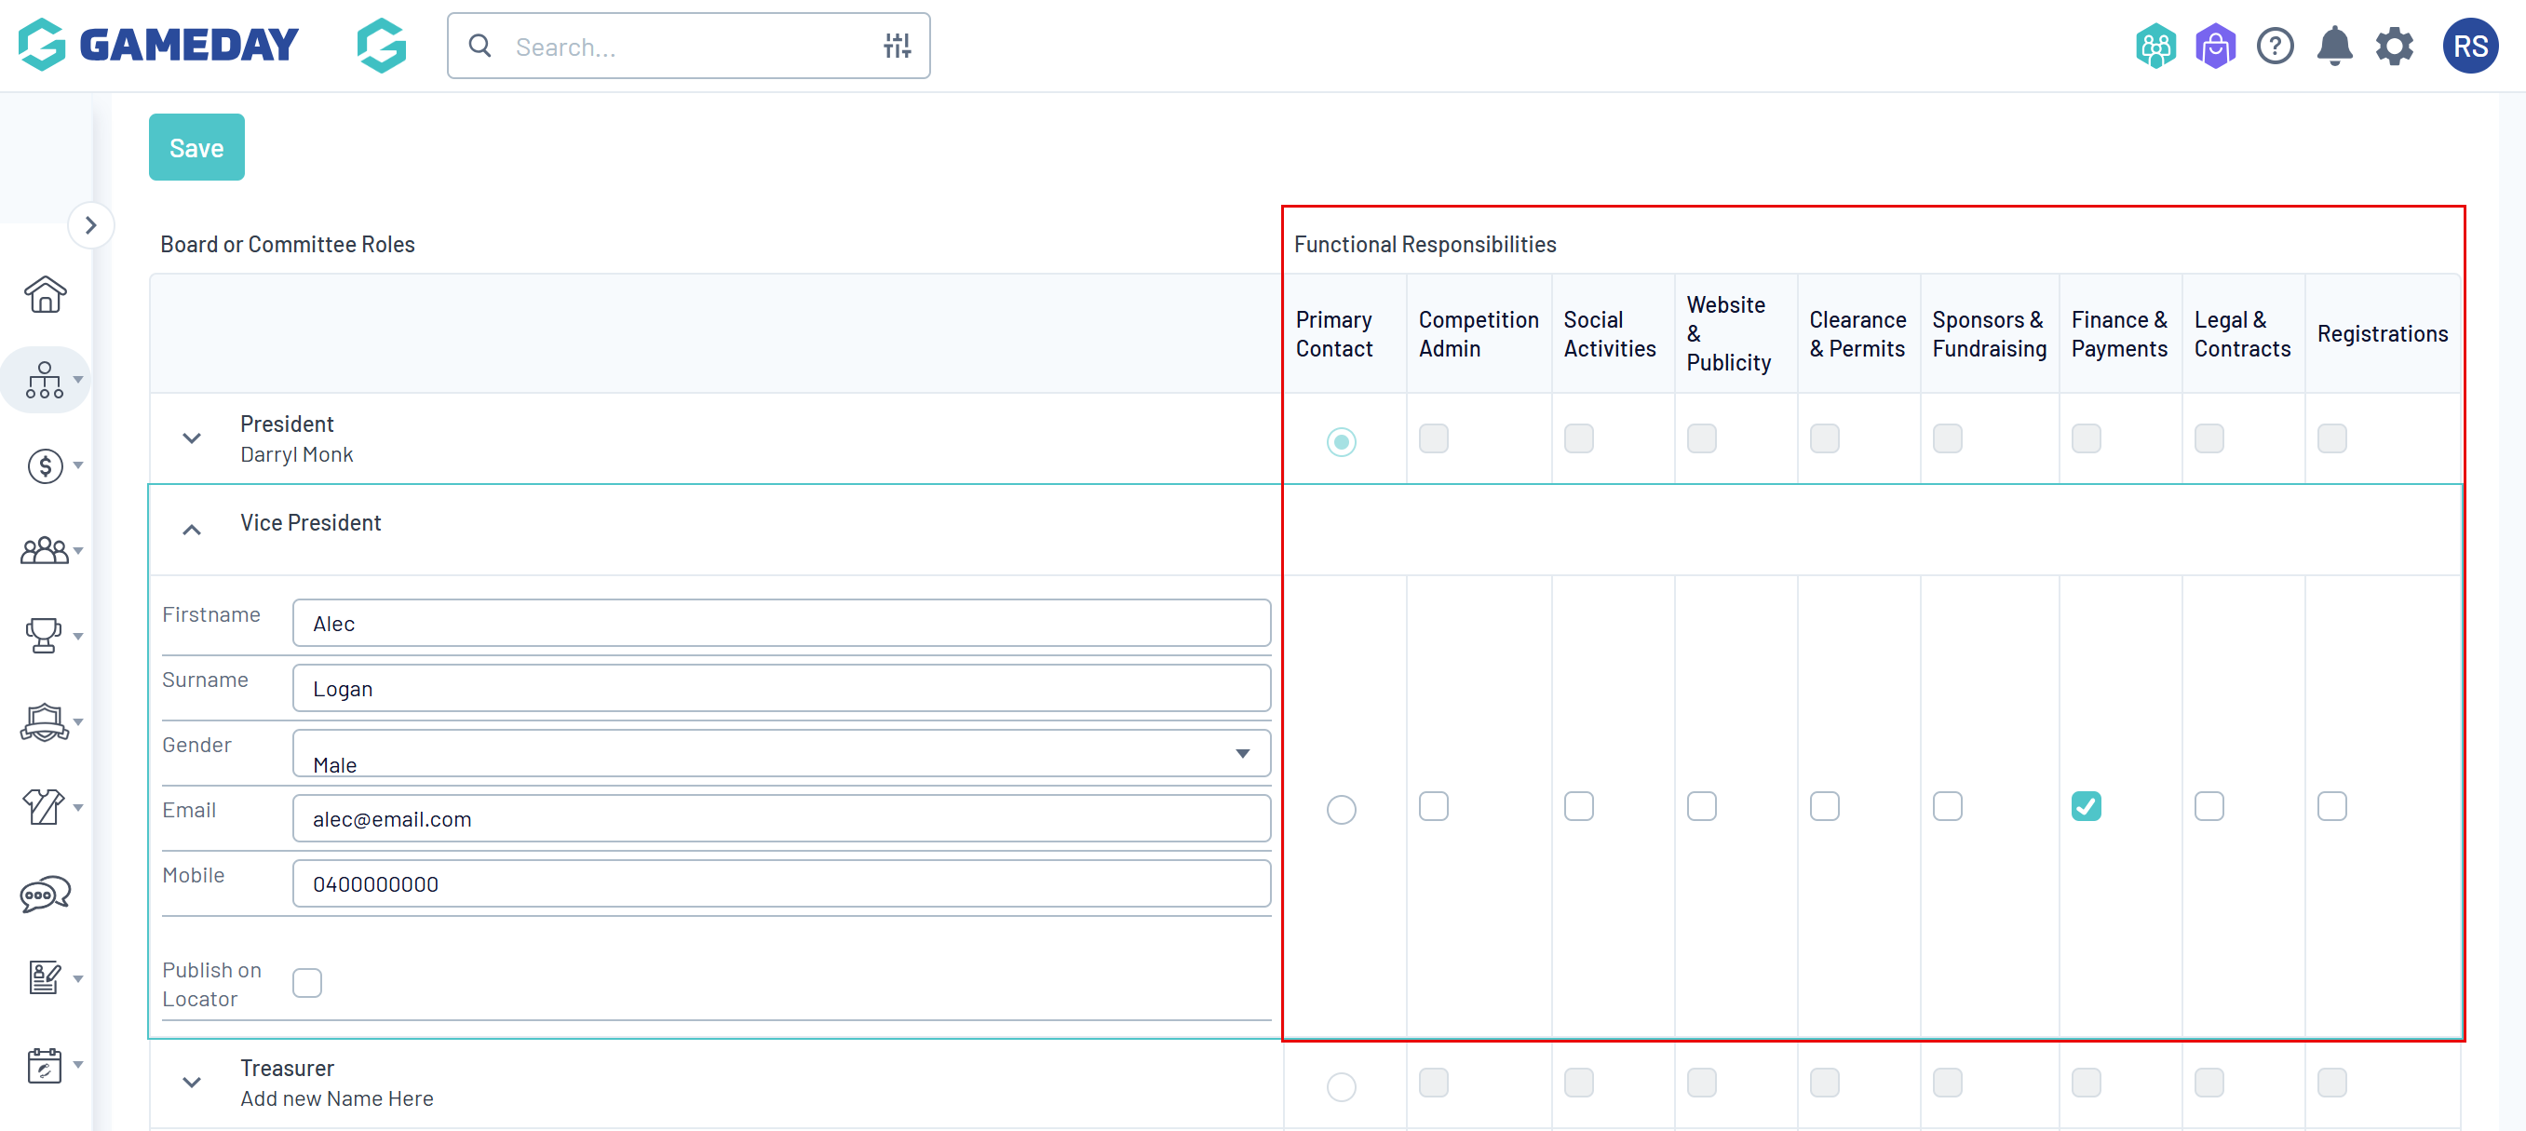Image resolution: width=2526 pixels, height=1131 pixels.
Task: Open search filter sliders icon
Action: [x=897, y=46]
